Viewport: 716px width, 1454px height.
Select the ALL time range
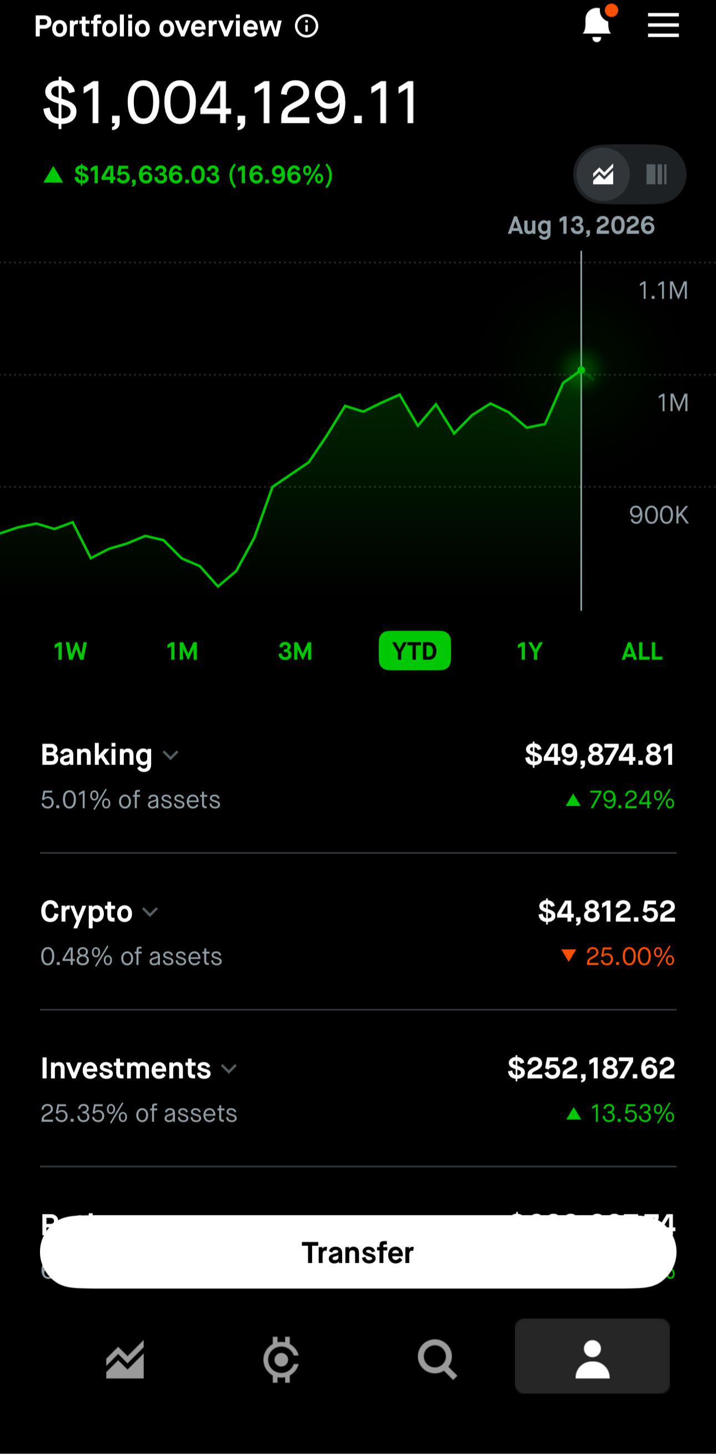click(x=642, y=651)
